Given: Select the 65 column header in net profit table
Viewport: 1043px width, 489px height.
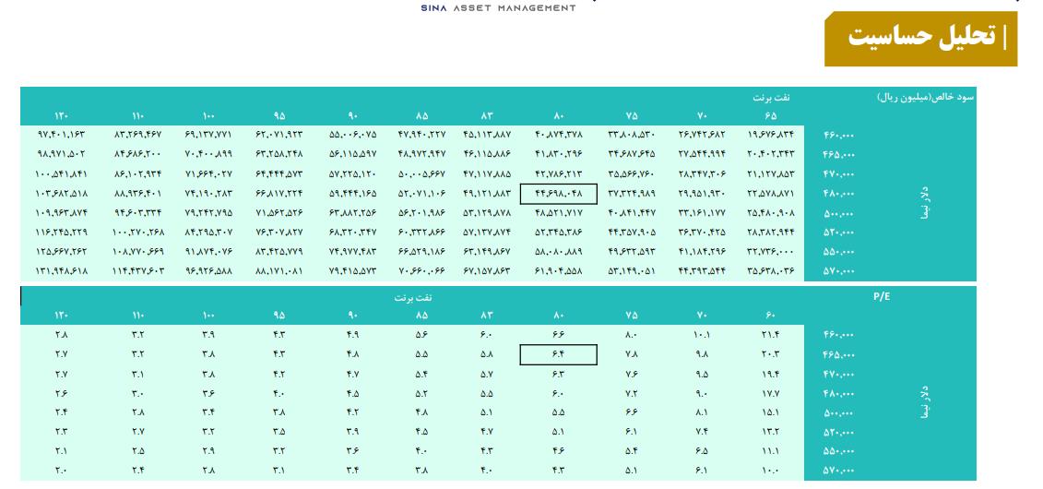Looking at the screenshot, I should [x=770, y=115].
